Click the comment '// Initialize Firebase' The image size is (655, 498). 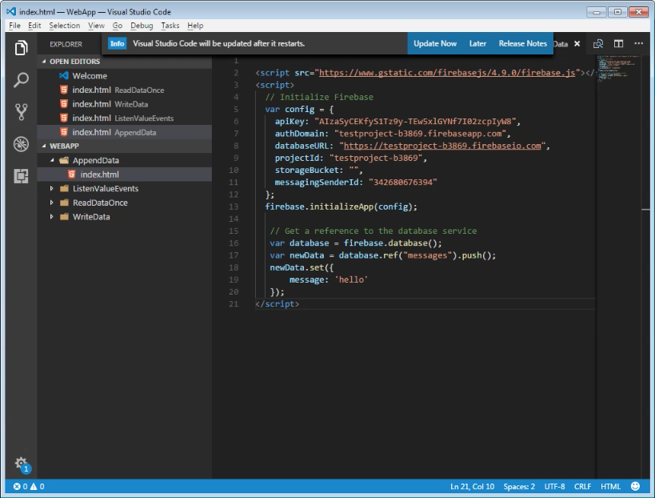coord(319,97)
